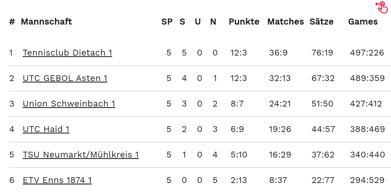
Task: Click the matches value 19:26
Action: [x=280, y=129]
